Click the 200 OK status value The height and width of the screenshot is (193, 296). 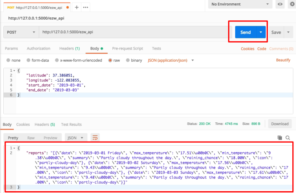[x=205, y=124]
